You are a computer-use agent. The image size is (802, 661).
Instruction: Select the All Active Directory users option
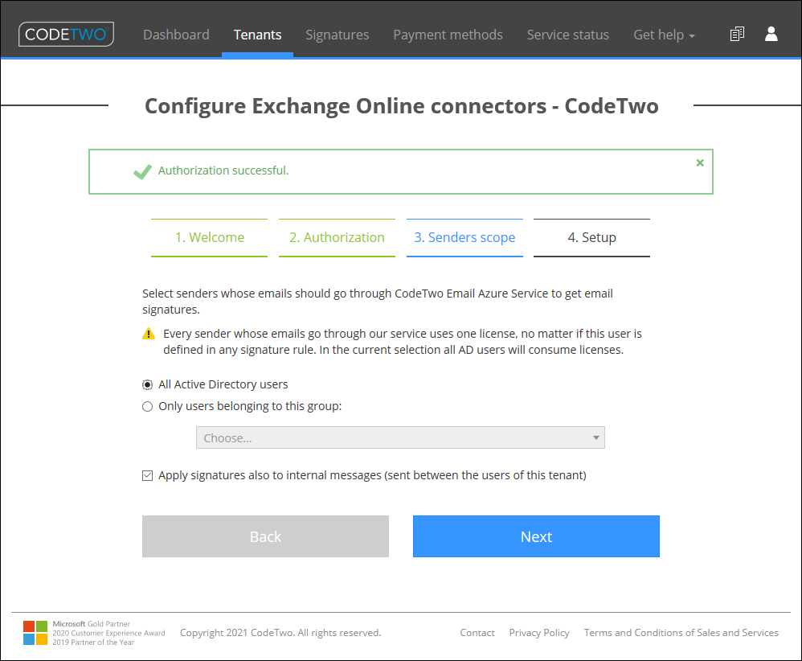147,384
